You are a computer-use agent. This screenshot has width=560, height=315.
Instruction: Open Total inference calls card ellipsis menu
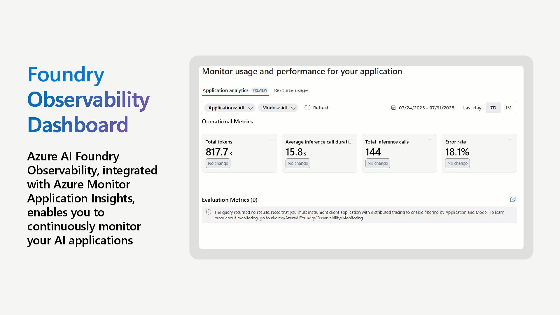tap(432, 139)
